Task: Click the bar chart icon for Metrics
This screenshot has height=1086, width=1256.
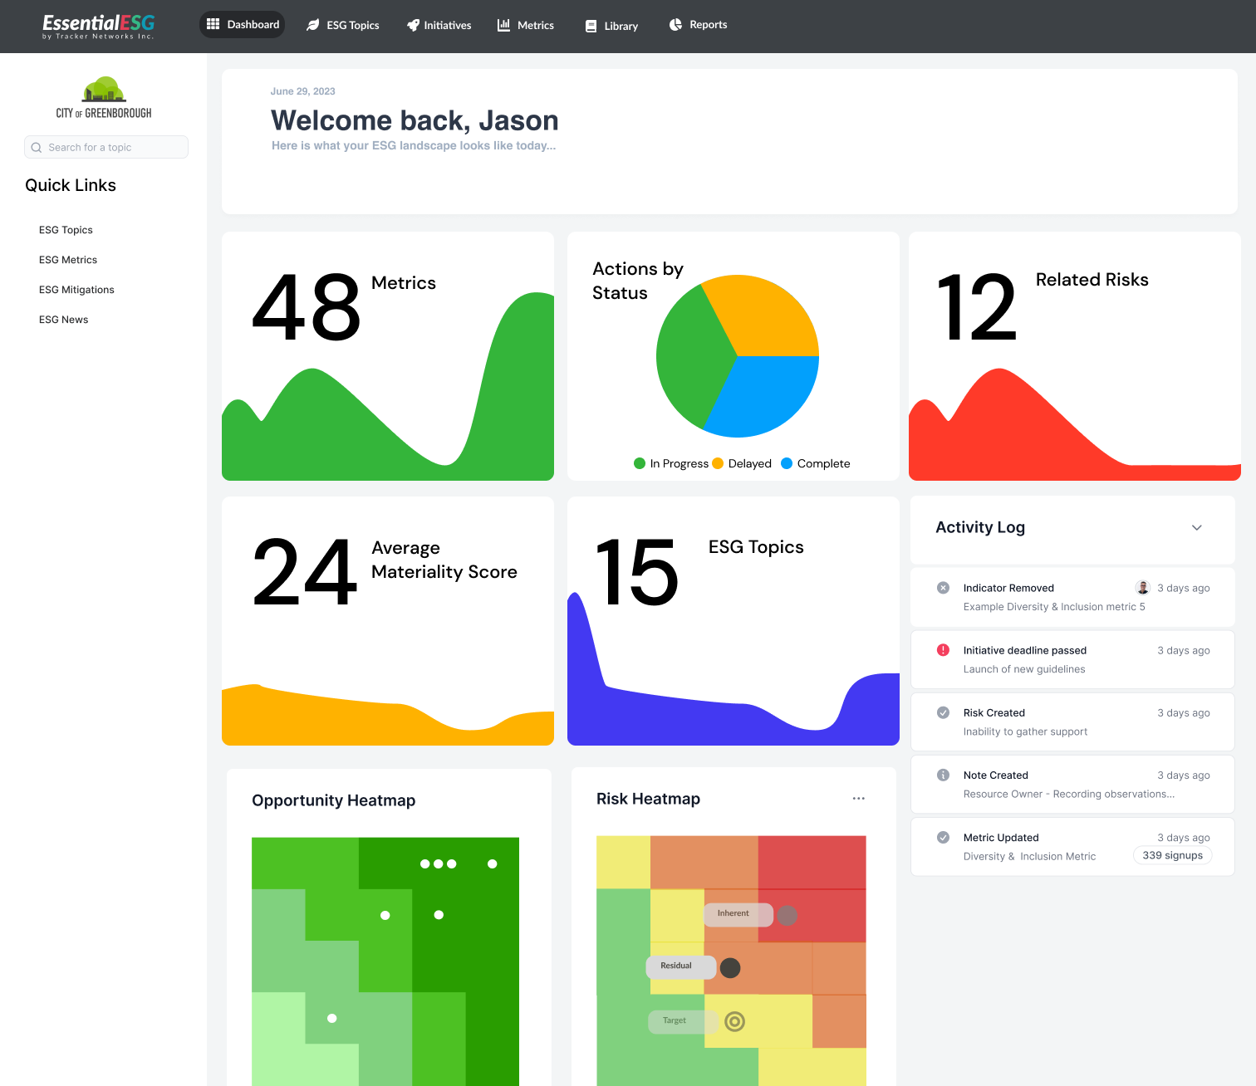Action: pyautogui.click(x=503, y=25)
